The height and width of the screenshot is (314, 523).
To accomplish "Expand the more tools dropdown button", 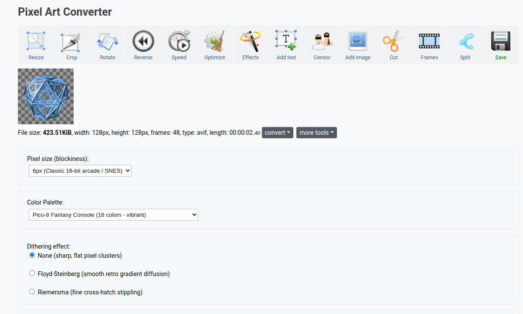I will pos(316,133).
